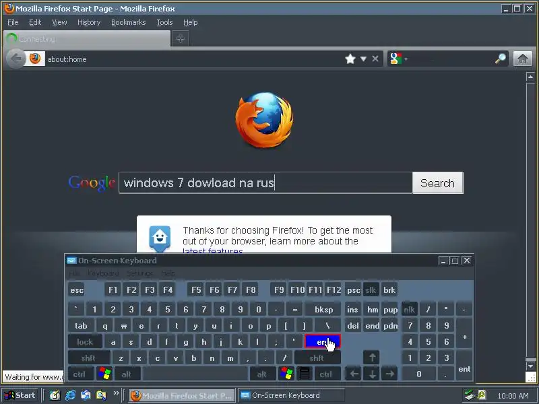Toggle the left shft key
The height and width of the screenshot is (404, 539).
[x=89, y=358]
